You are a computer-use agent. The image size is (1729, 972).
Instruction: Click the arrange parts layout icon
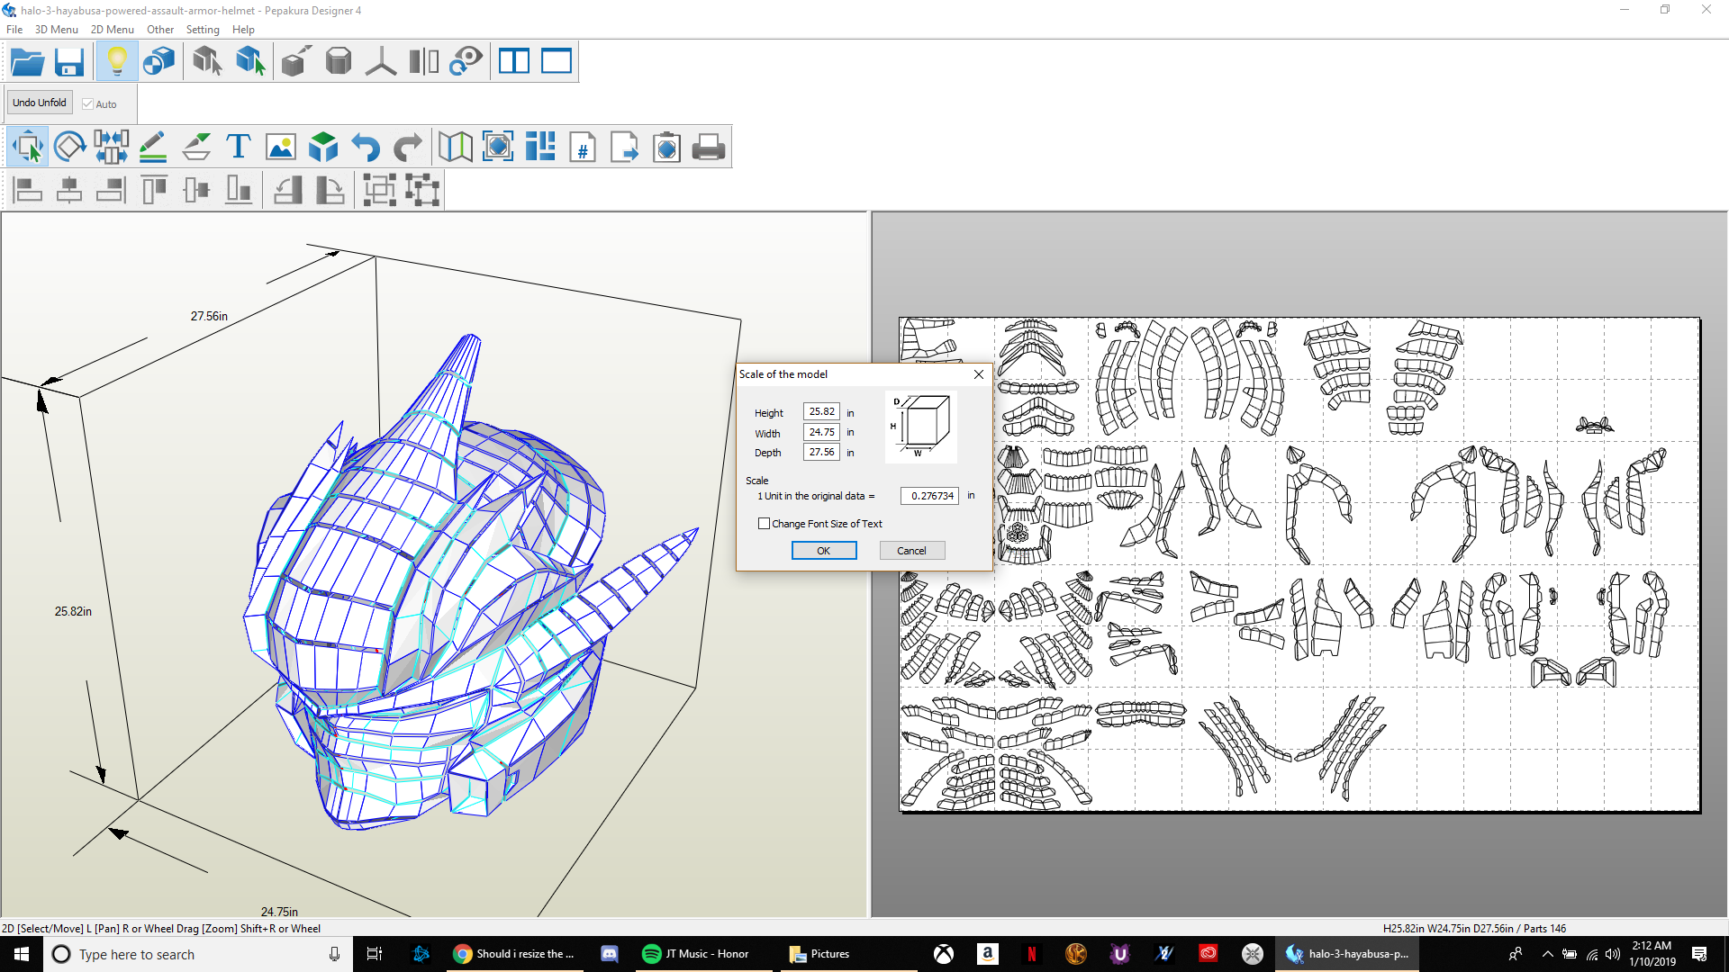[540, 147]
